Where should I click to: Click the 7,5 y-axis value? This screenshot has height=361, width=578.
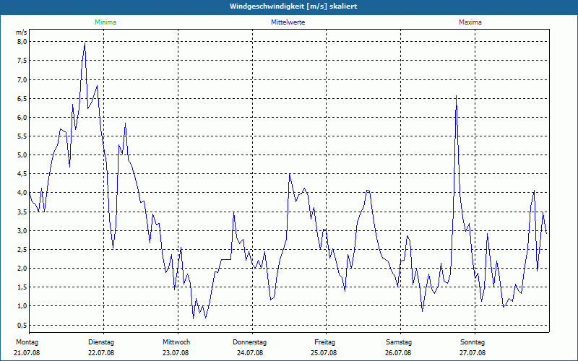pyautogui.click(x=22, y=61)
